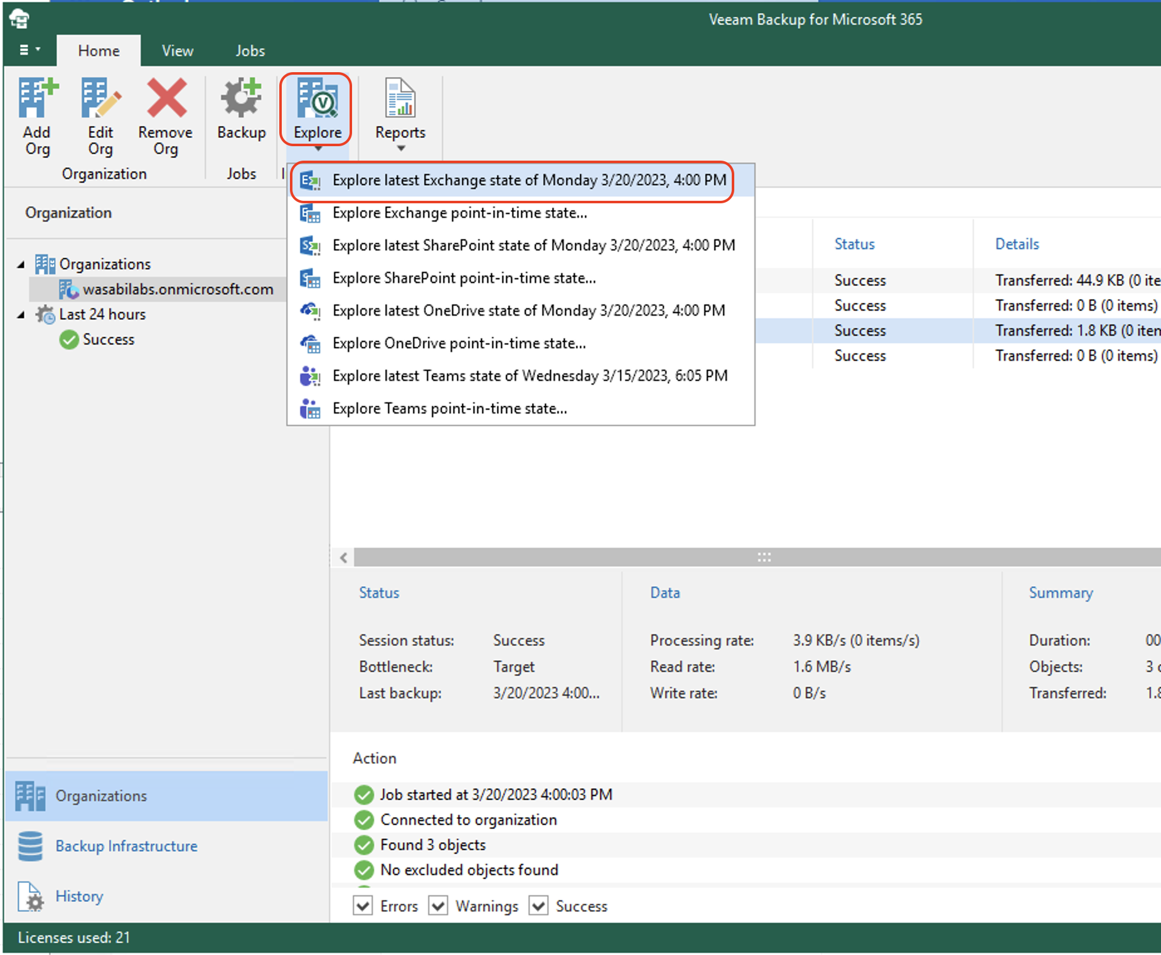
Task: Toggle the Success filter checkbox
Action: coord(538,906)
